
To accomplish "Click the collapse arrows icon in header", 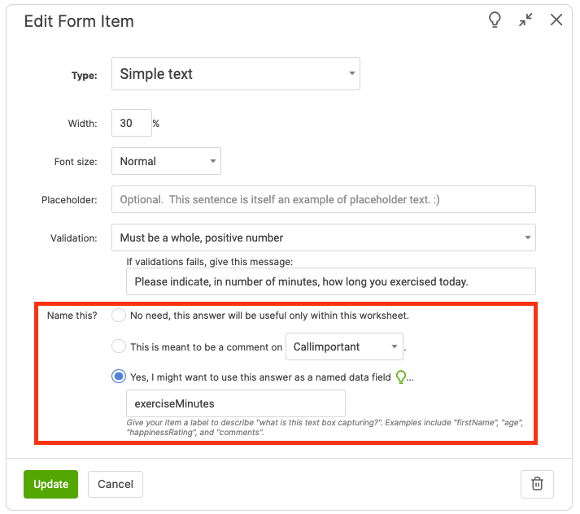I will 525,20.
